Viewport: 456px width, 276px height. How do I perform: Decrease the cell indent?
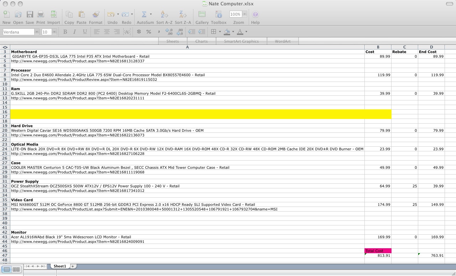pos(192,32)
